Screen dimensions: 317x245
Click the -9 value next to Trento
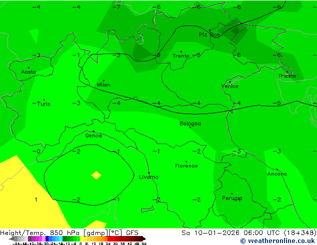tap(157, 55)
